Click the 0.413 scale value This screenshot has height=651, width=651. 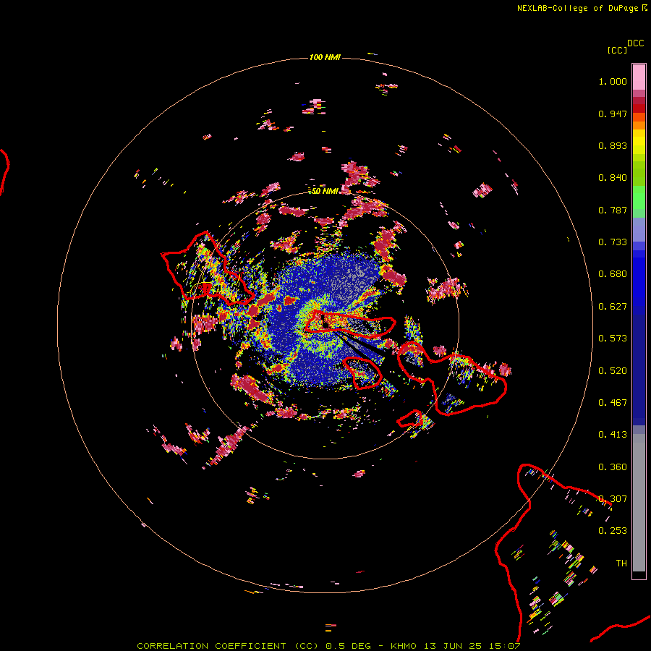pos(613,435)
